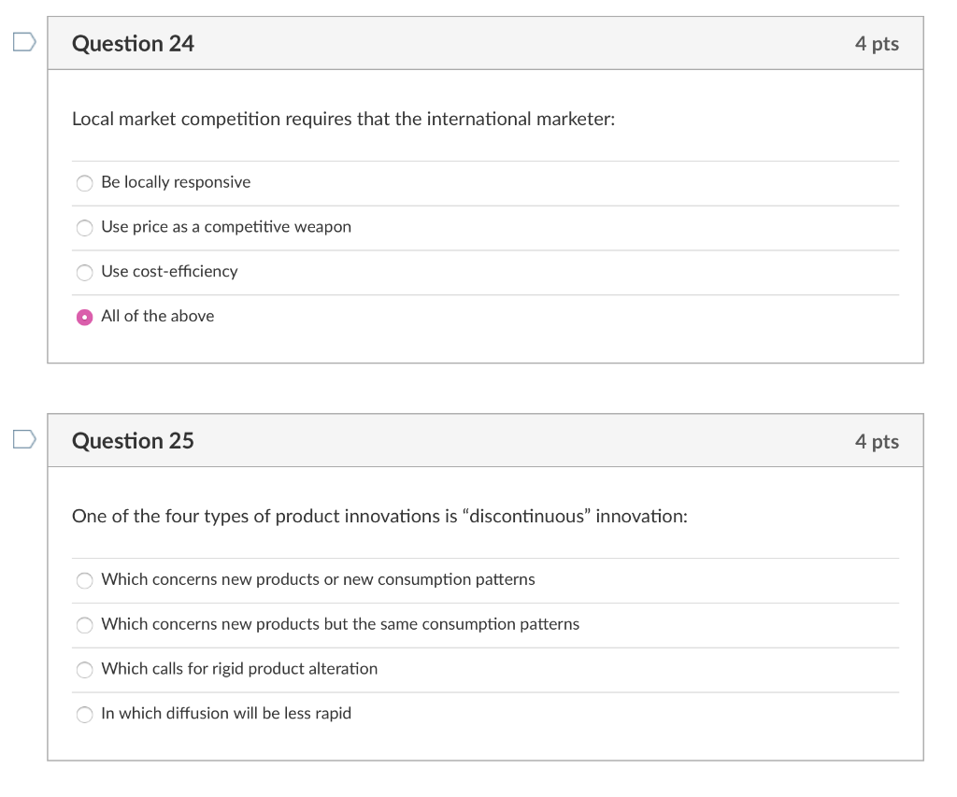Click the 'Which calls for rigid product alteration' label text
The width and height of the screenshot is (957, 797).
pyautogui.click(x=239, y=669)
